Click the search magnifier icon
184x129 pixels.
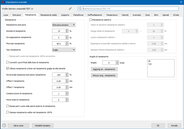(80, 9)
